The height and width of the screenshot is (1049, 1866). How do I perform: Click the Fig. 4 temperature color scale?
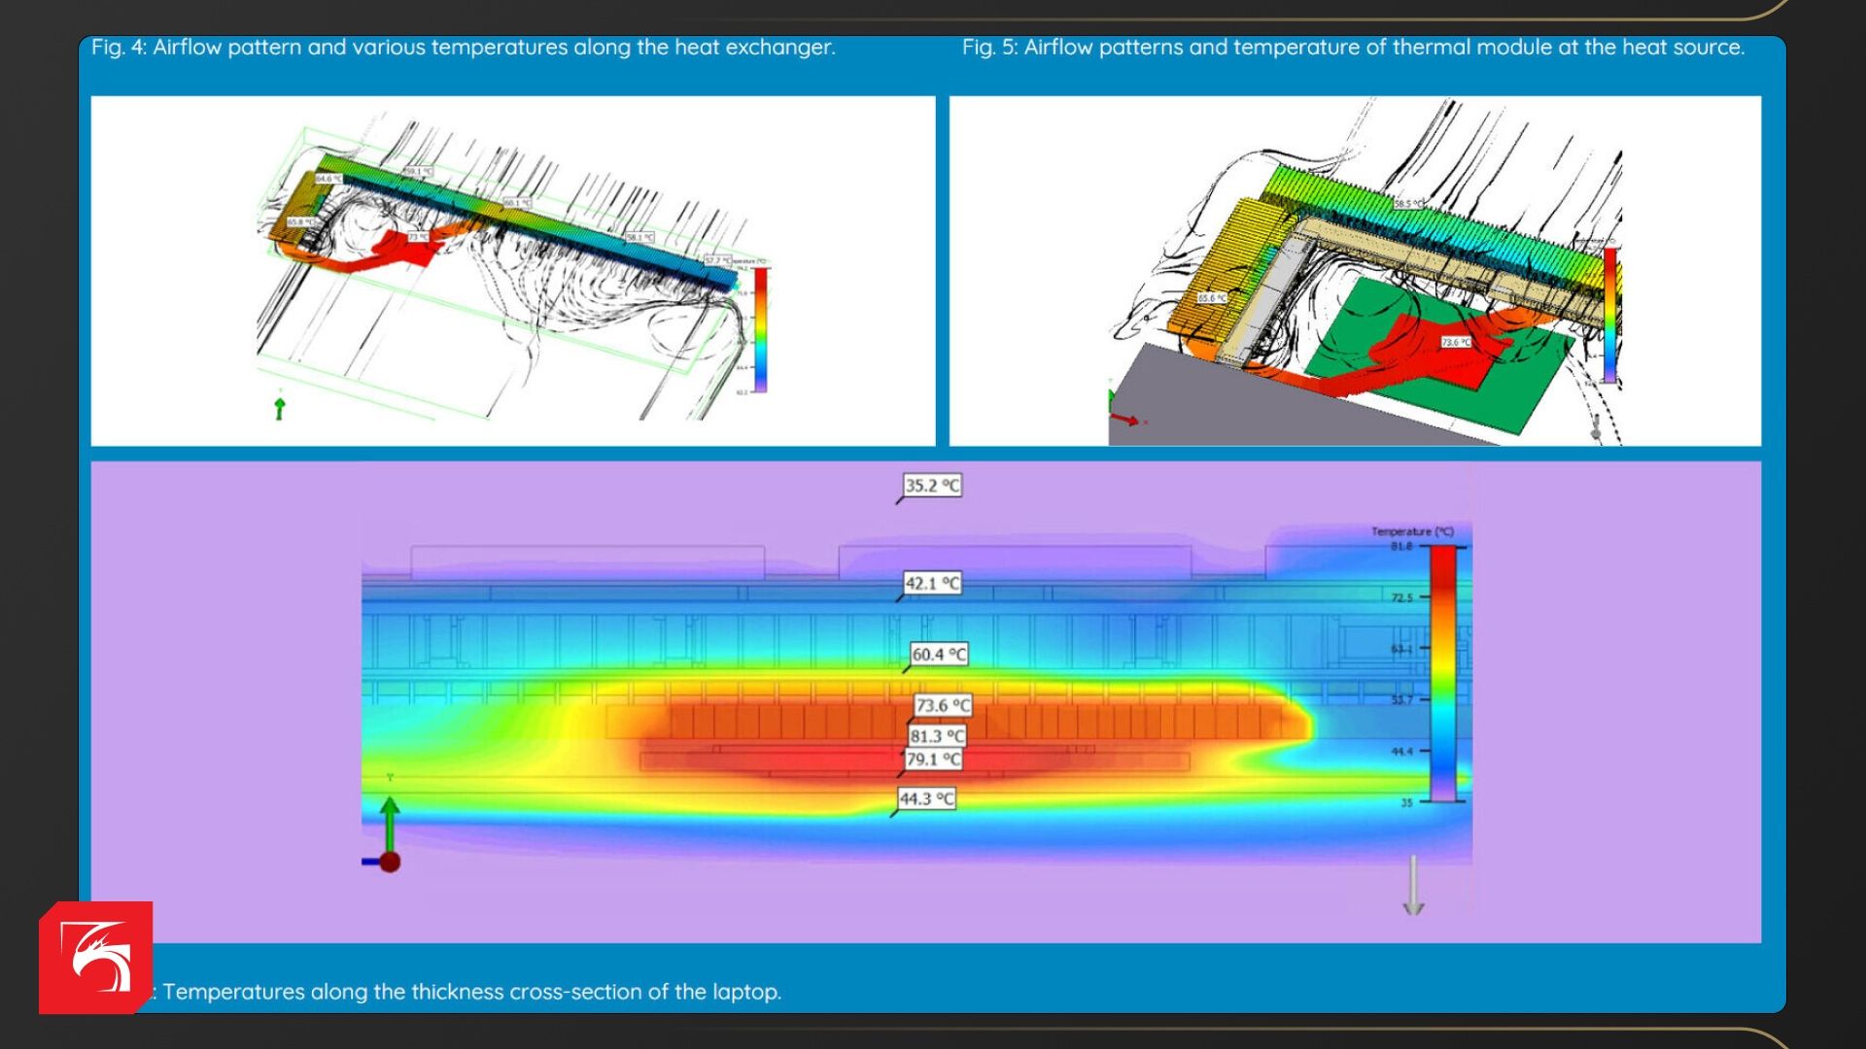(761, 328)
